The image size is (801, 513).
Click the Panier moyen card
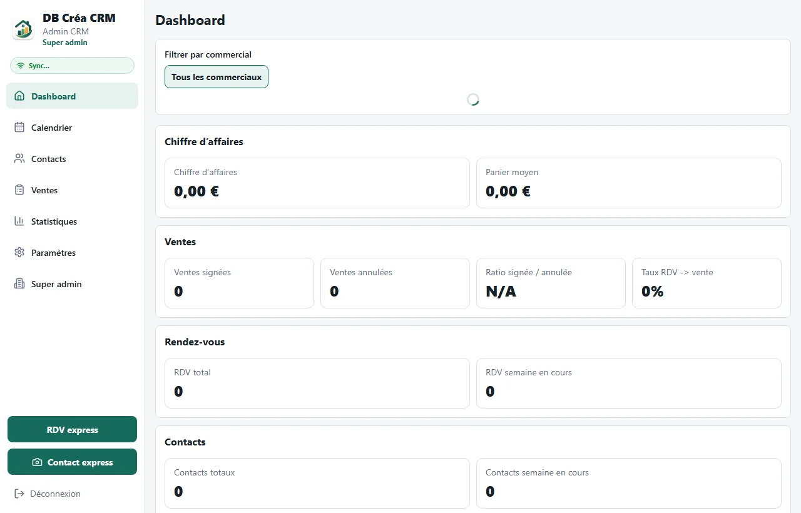pos(629,183)
